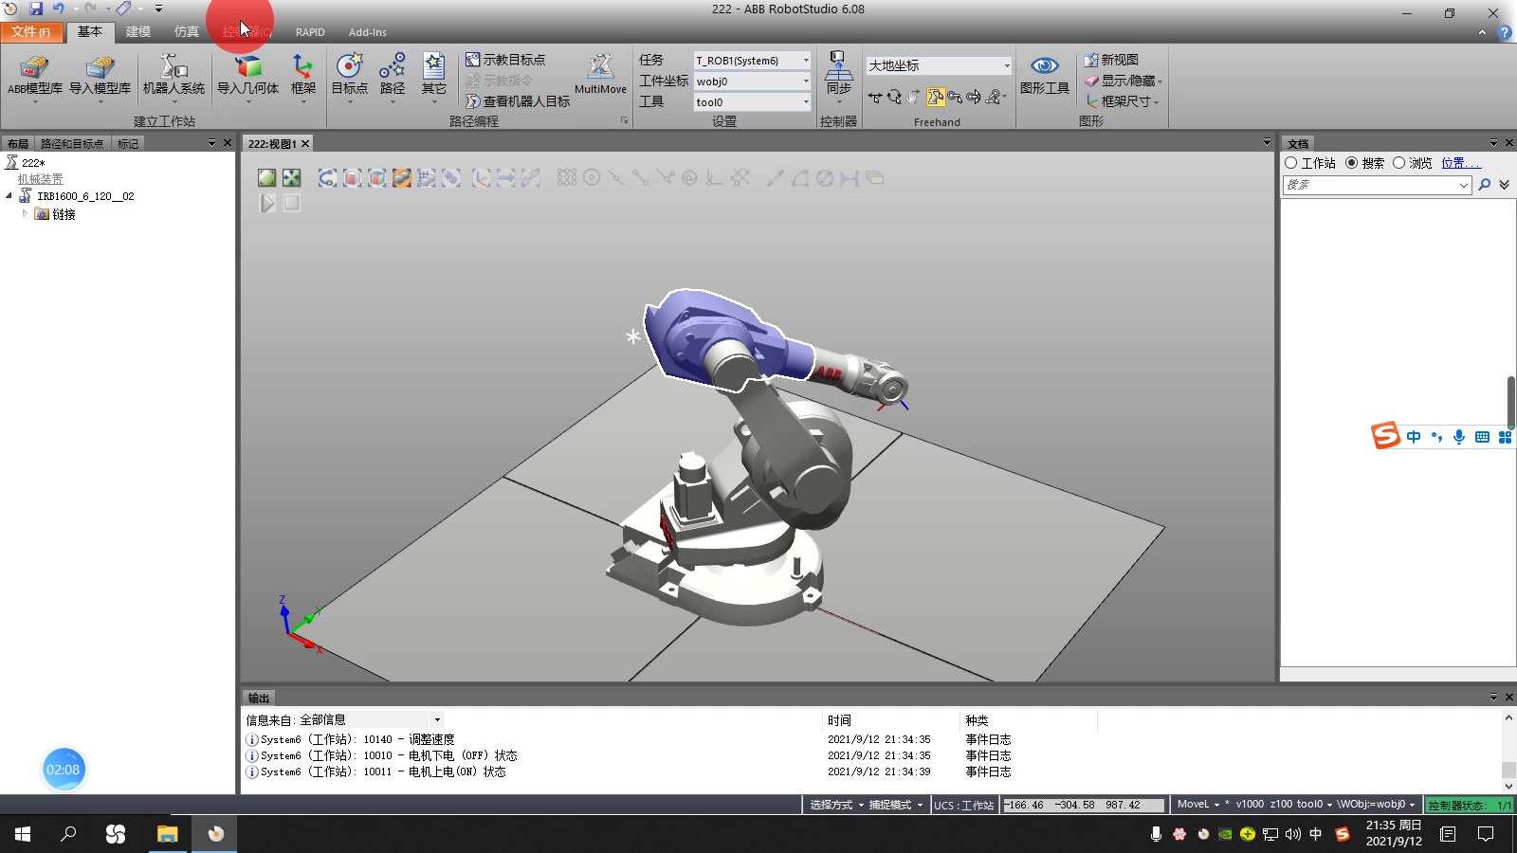Click the MoveL dropdown in status bar
Viewport: 1517px width, 853px height.
[1197, 805]
